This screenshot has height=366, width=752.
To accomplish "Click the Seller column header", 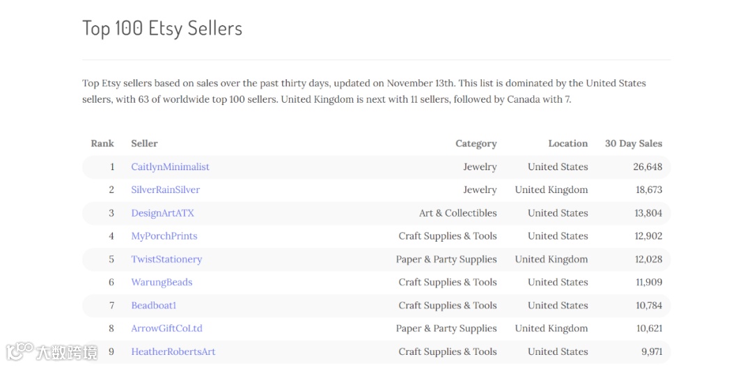I will (x=144, y=144).
